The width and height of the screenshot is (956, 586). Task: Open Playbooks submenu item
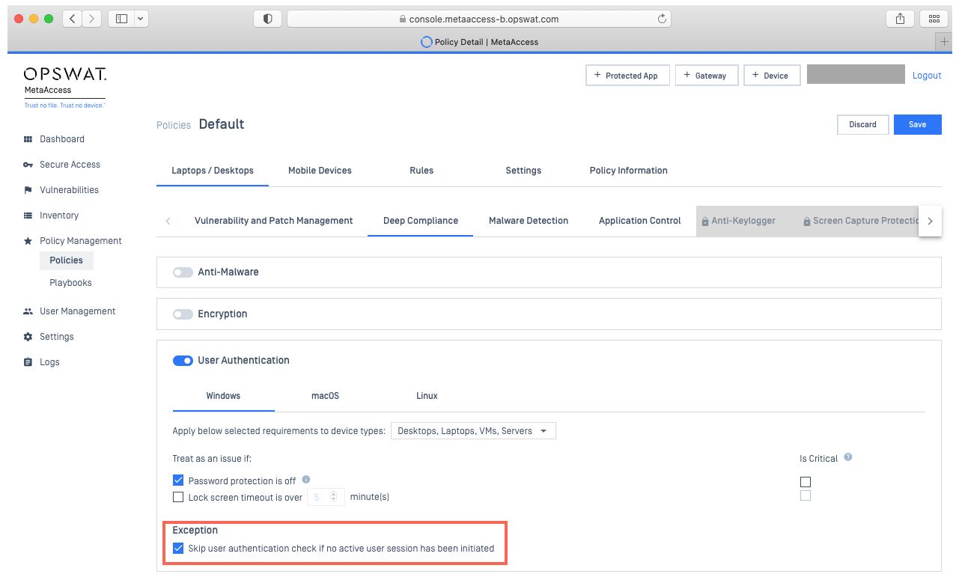tap(70, 283)
